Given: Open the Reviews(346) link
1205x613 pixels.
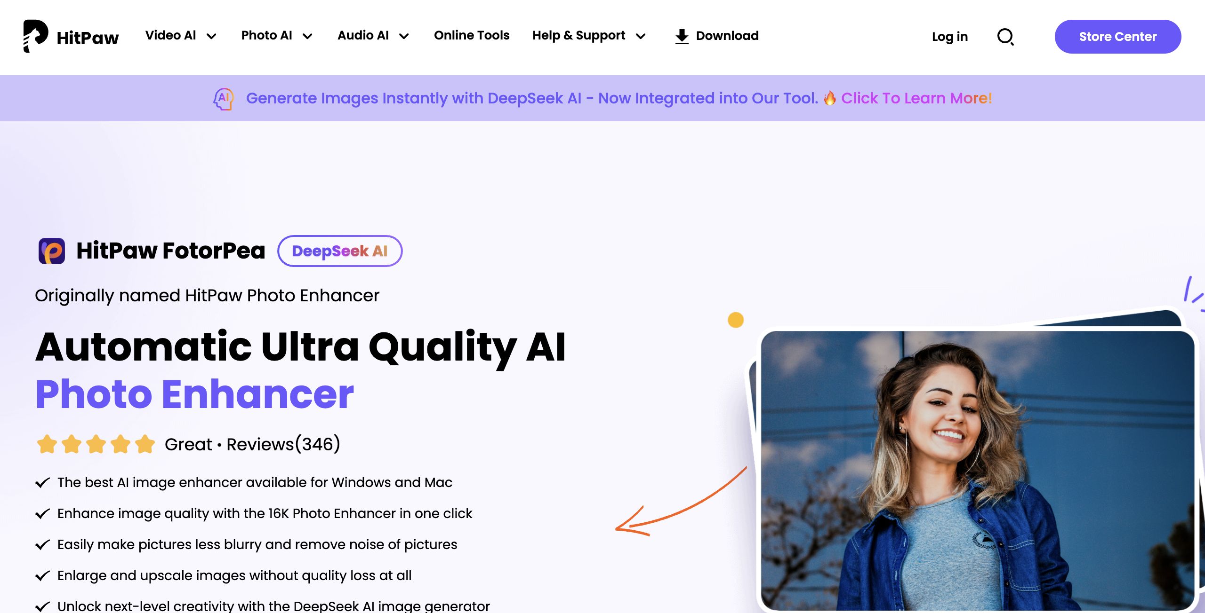Looking at the screenshot, I should point(283,444).
